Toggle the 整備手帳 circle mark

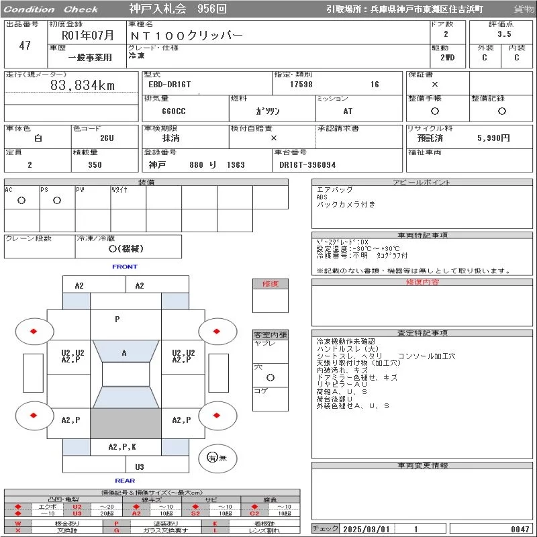435,111
